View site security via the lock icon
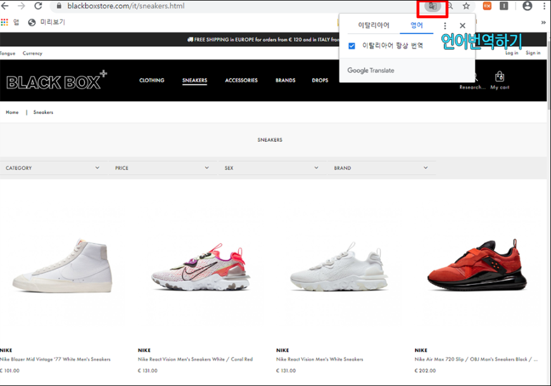 (x=59, y=6)
